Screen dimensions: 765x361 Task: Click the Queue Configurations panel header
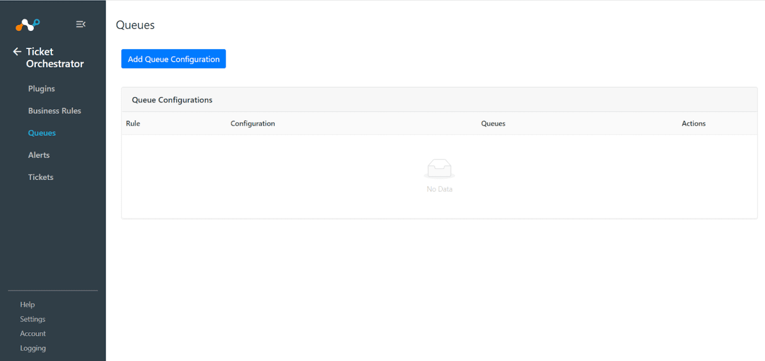[x=172, y=99]
